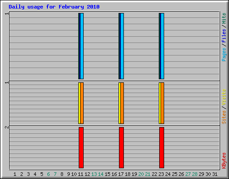Click day label 31 on the axis
229x179 pixels.
[215, 174]
